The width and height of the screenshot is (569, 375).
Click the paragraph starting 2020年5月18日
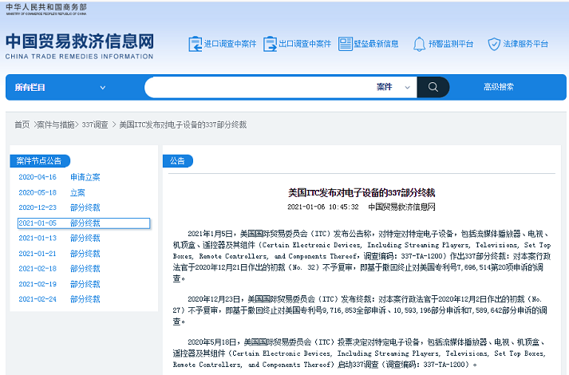pyautogui.click(x=359, y=353)
